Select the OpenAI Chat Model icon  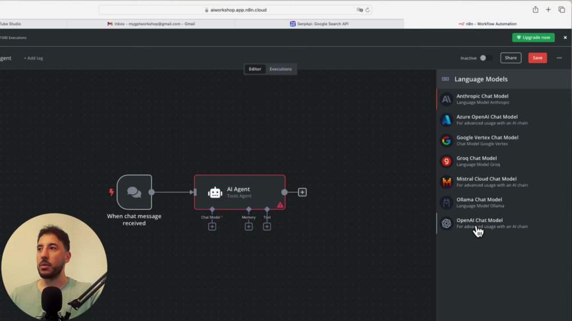pos(446,223)
